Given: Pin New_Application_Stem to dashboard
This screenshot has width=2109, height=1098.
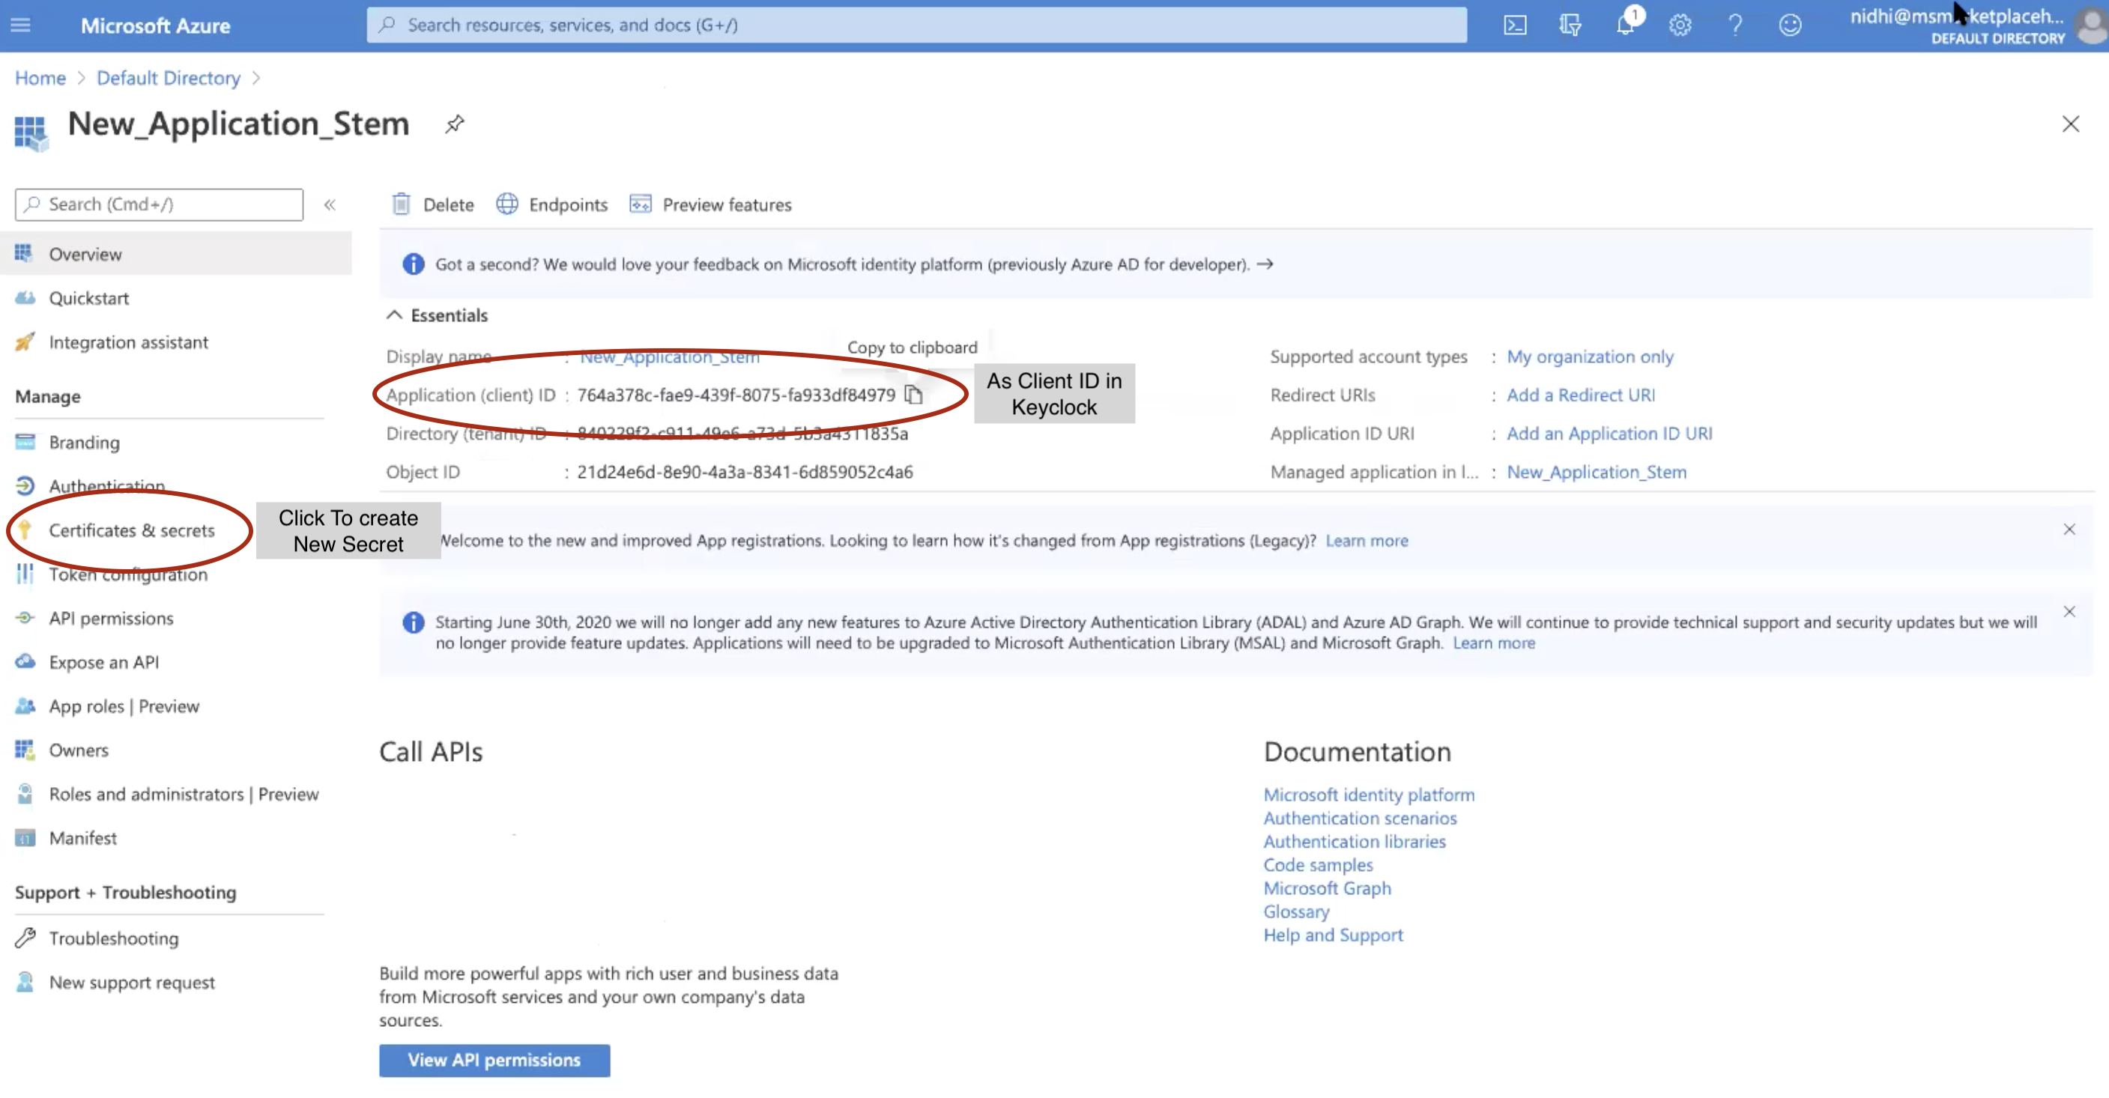Looking at the screenshot, I should point(454,124).
